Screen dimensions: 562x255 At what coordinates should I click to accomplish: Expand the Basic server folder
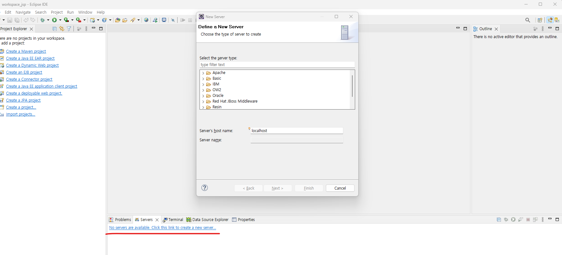click(203, 79)
